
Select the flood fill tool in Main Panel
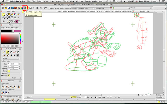click(19, 14)
